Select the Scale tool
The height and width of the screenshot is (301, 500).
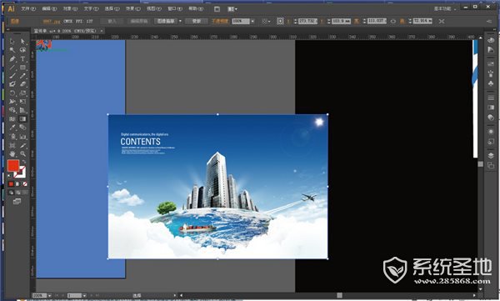click(22, 93)
